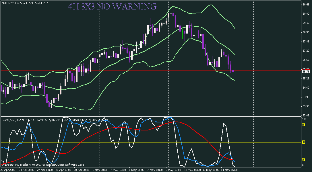Click the 55.25 price scale value
Image resolution: width=312 pixels, height=172 pixels.
[x=306, y=79]
